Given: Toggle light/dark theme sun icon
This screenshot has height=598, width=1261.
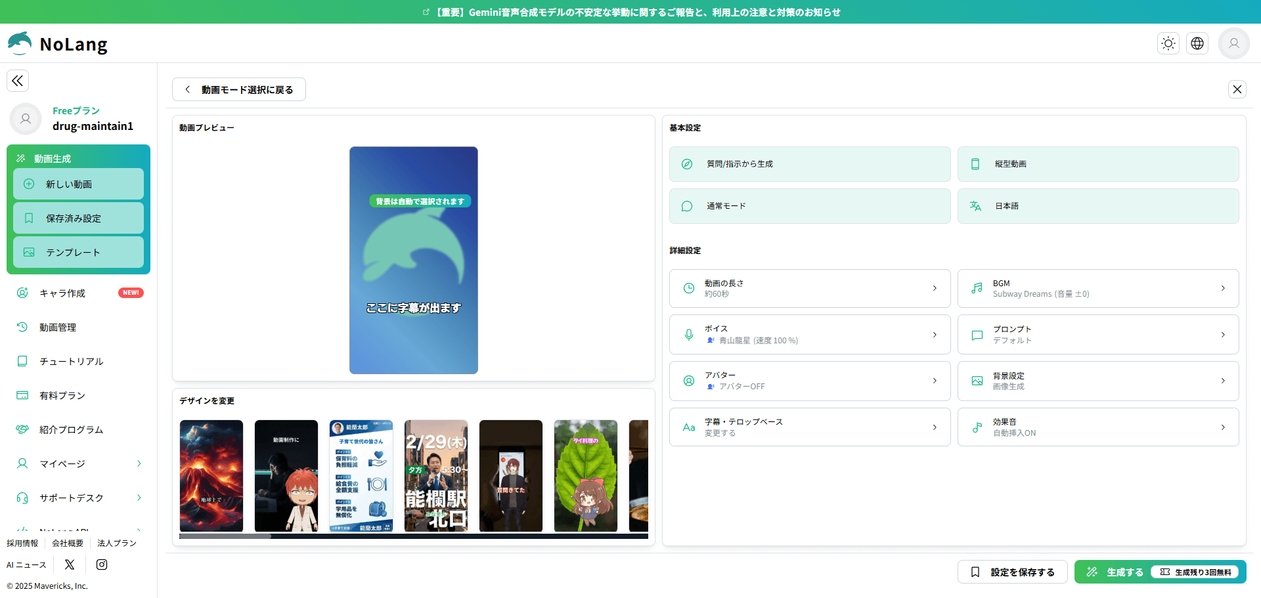Looking at the screenshot, I should (1168, 43).
